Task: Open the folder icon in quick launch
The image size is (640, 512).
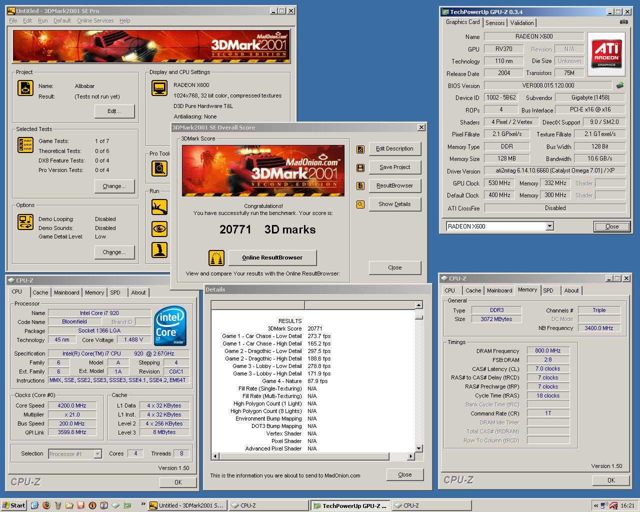Action: (x=69, y=505)
